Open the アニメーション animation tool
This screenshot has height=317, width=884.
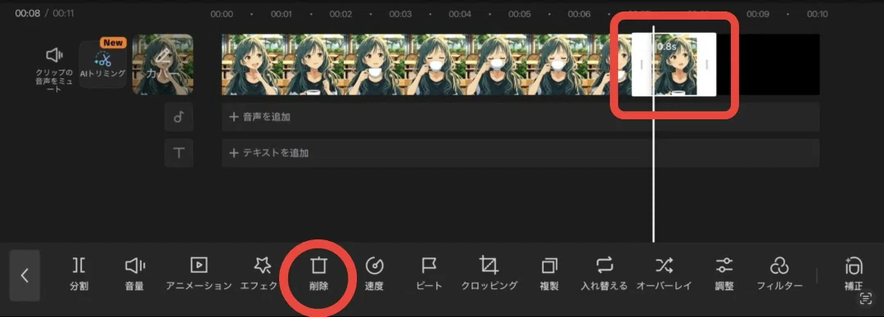[198, 274]
